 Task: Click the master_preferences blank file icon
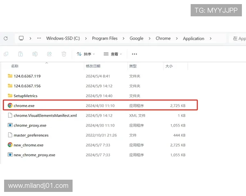[10, 135]
